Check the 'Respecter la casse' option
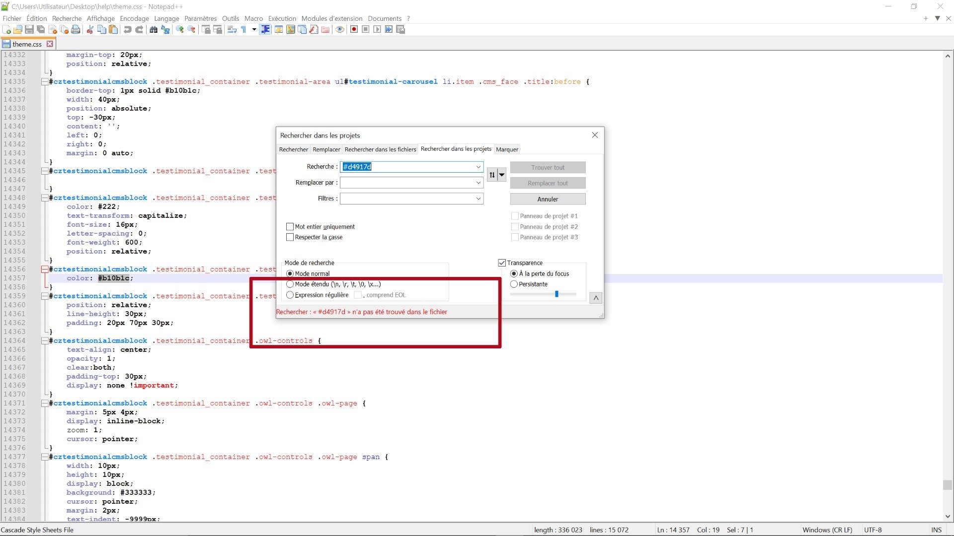Screen dimensions: 954x536 (x=290, y=237)
